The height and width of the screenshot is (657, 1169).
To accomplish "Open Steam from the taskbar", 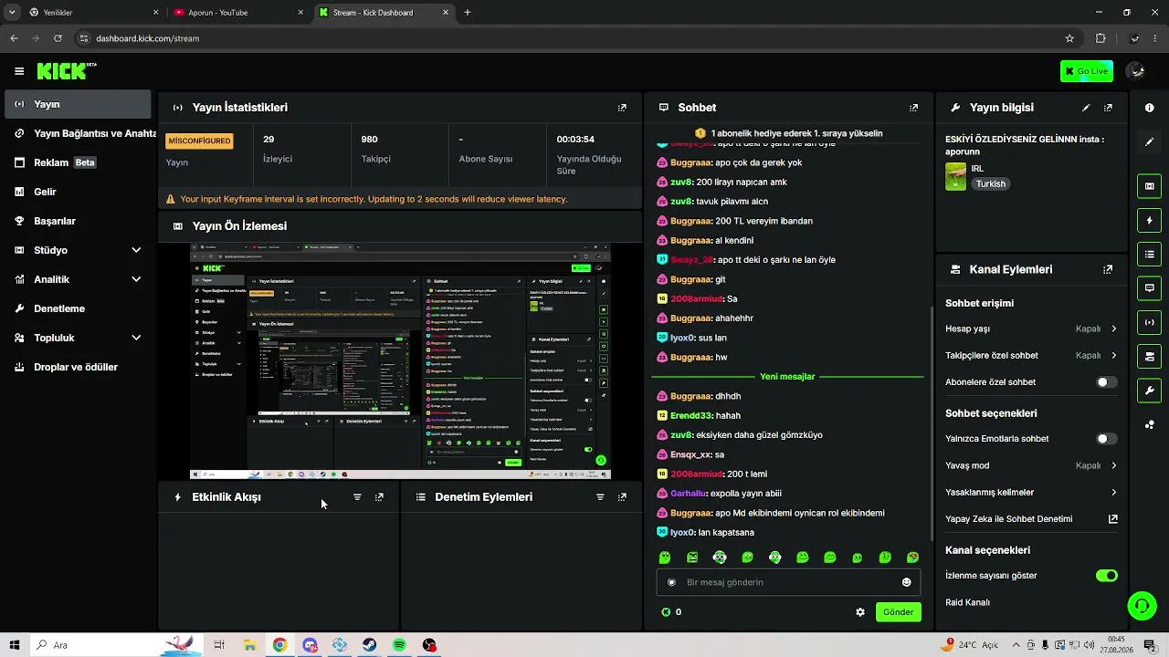I will tap(369, 645).
